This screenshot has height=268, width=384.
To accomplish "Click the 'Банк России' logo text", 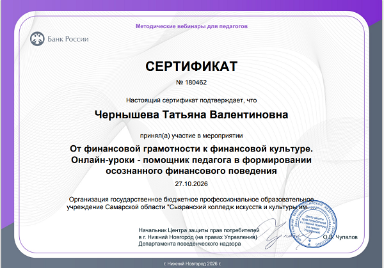I will pos(68,39).
